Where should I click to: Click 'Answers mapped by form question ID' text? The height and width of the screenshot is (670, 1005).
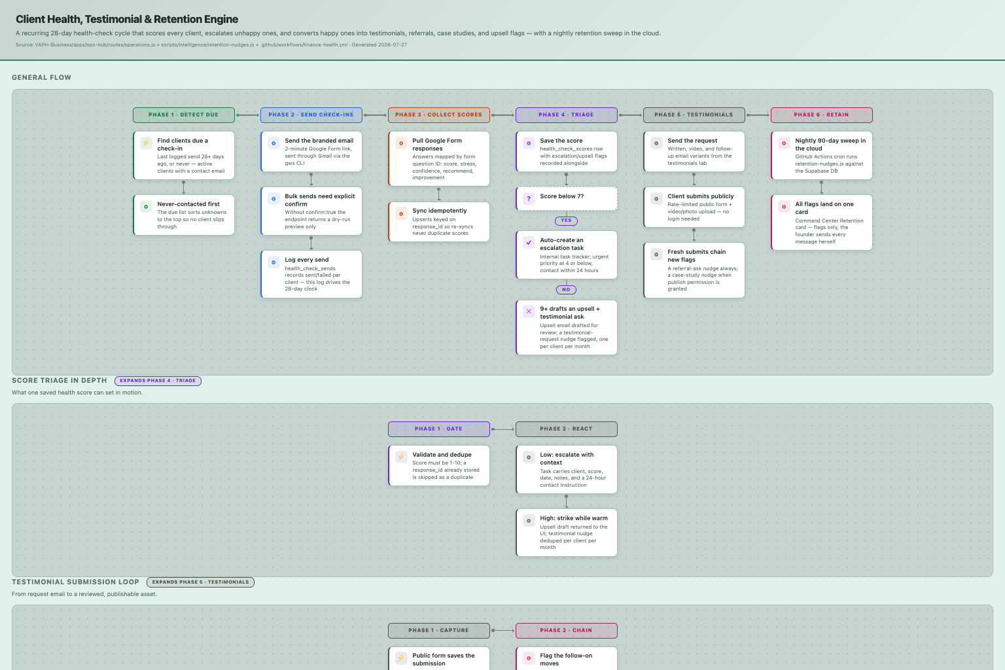tap(445, 167)
